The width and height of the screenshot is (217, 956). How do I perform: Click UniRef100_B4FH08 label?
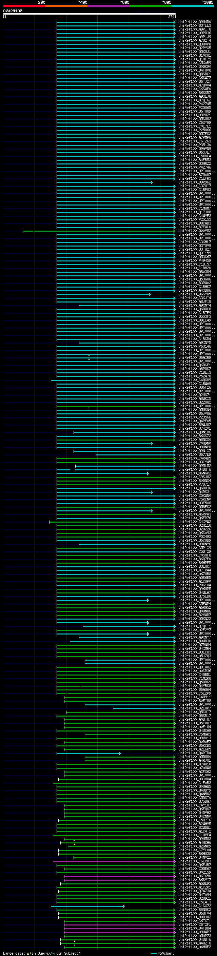195,70
